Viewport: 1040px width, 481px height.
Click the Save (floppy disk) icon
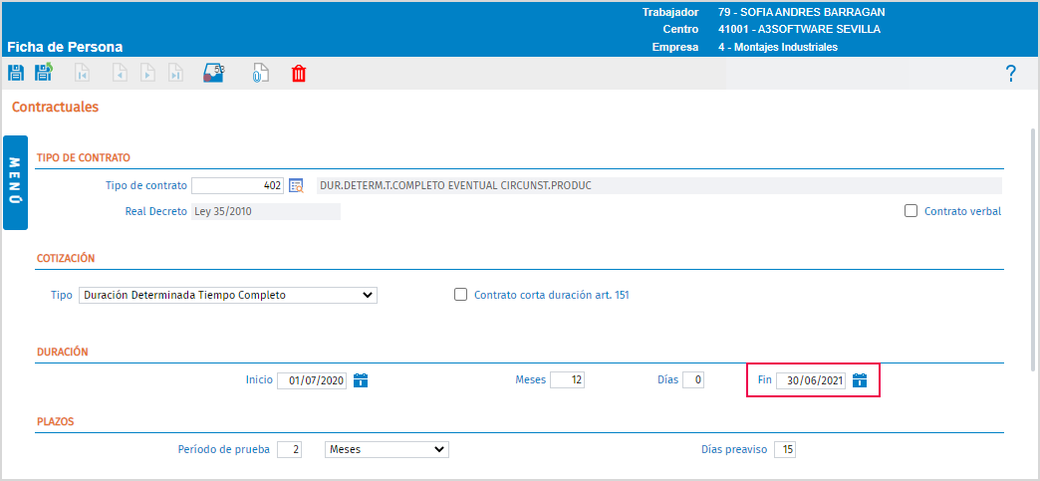point(16,73)
